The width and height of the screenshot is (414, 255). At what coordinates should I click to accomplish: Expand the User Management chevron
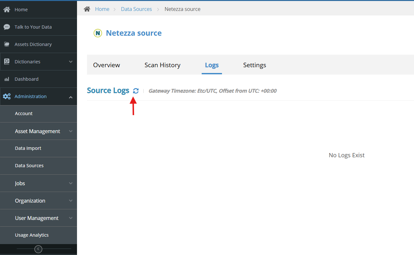click(71, 218)
